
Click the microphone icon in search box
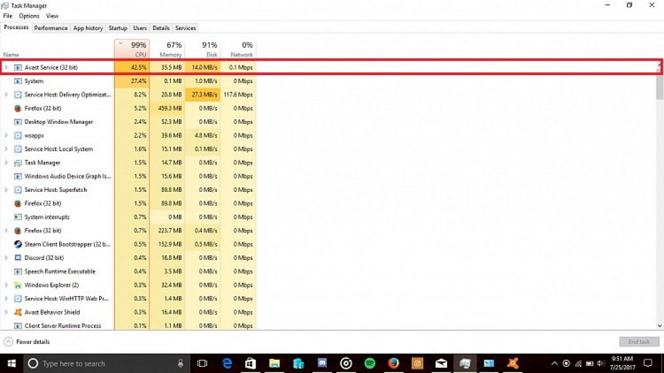click(x=180, y=364)
